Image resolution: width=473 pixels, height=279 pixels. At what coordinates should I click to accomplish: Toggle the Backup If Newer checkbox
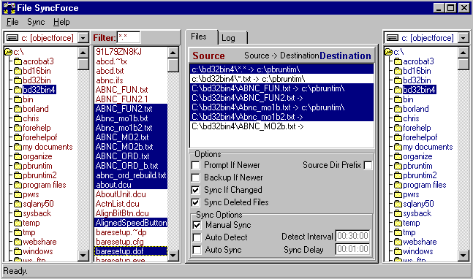[196, 177]
